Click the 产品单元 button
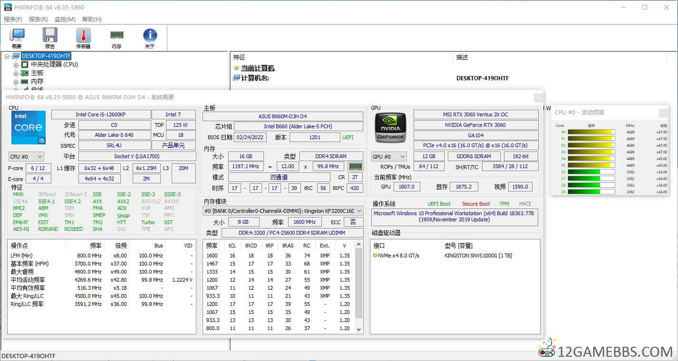The width and height of the screenshot is (678, 361). [x=174, y=145]
